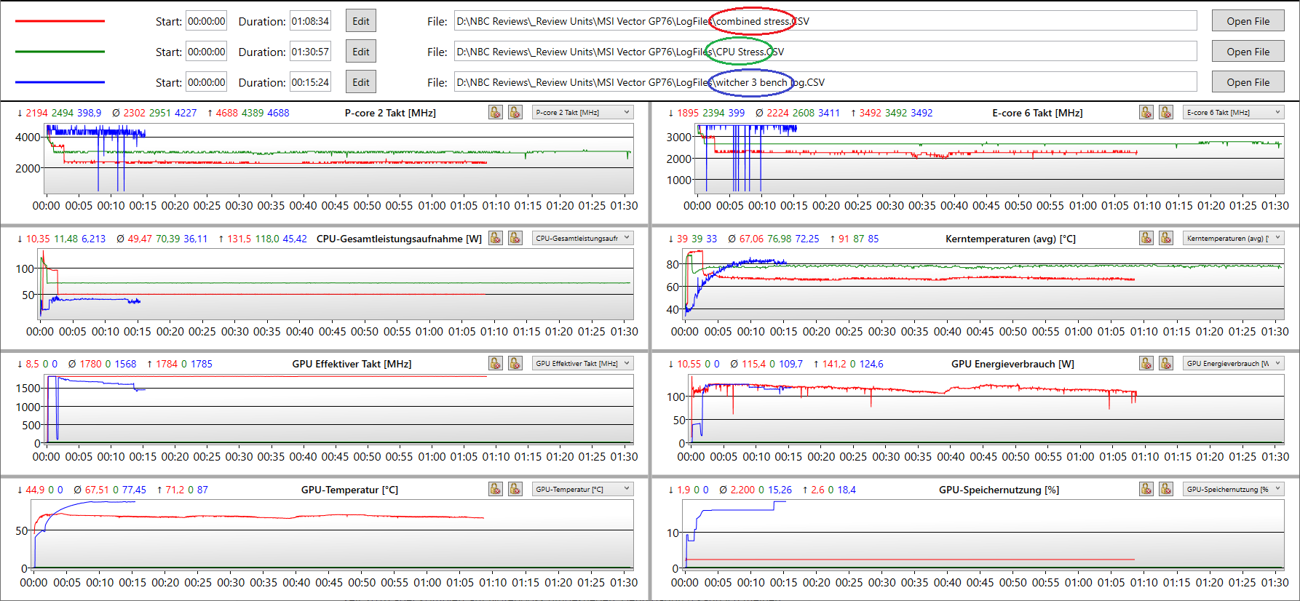Click right lock icon on CPU-Gesamtleistungsaufnahme chart
This screenshot has height=601, width=1300.
point(515,239)
